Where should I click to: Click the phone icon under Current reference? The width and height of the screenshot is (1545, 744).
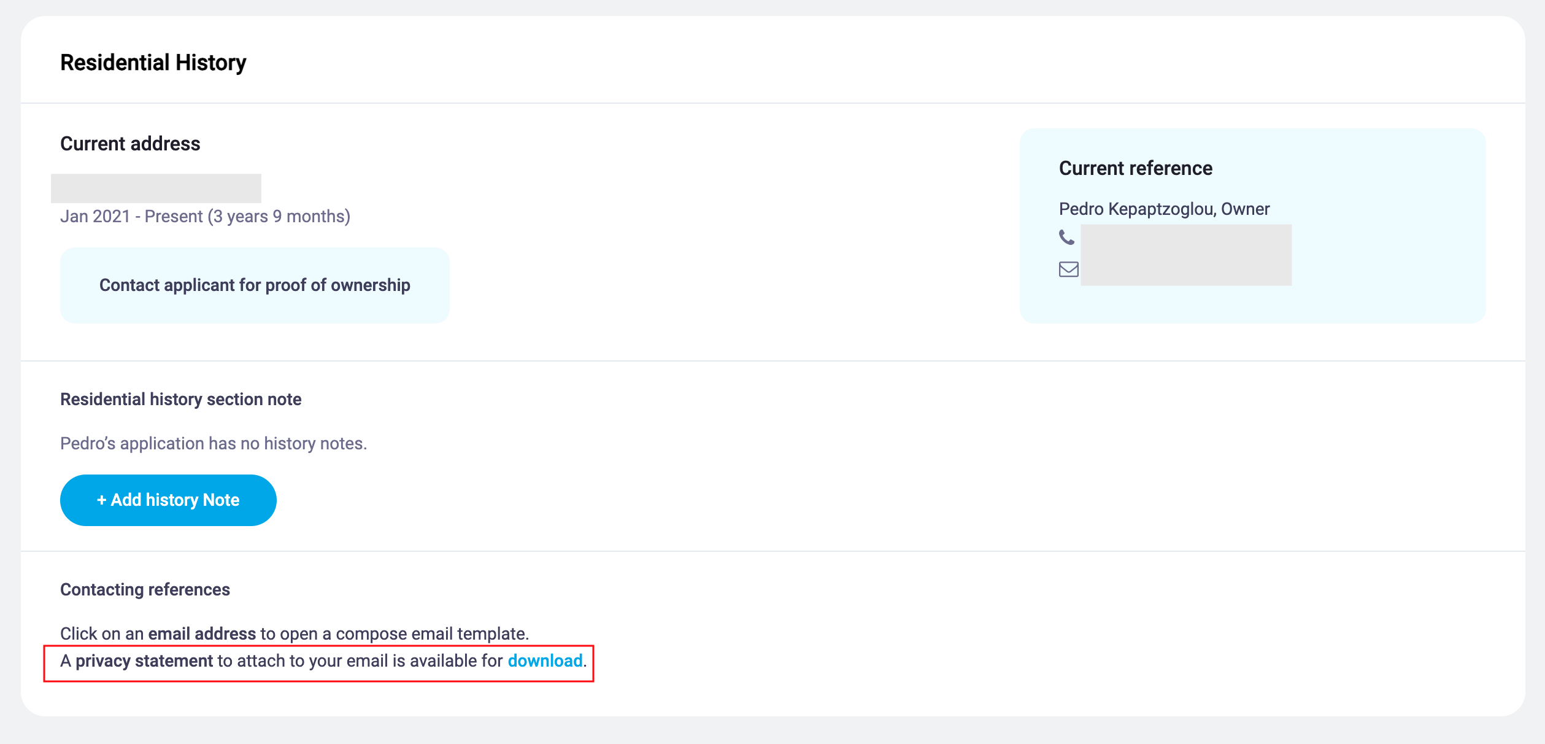(x=1066, y=237)
